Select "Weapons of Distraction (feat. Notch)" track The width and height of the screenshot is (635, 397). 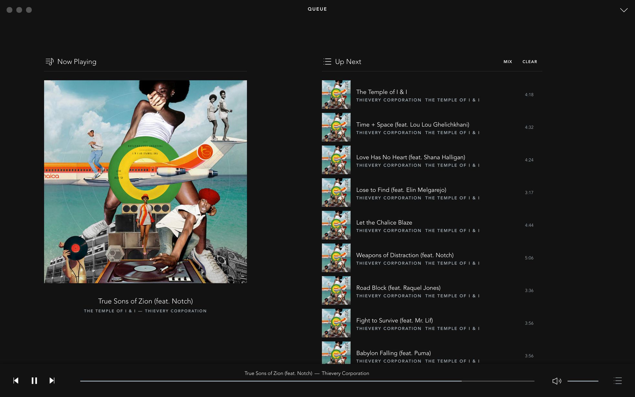404,255
